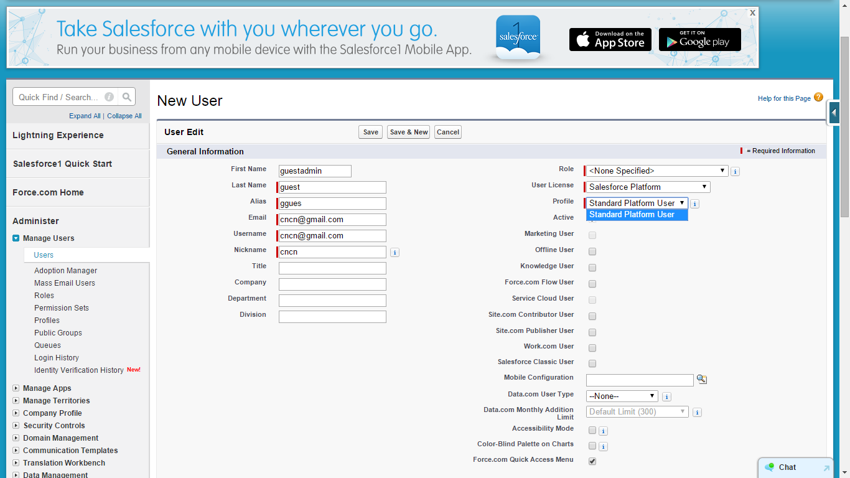850x478 pixels.
Task: Go to Mass Email Users
Action: tap(65, 283)
